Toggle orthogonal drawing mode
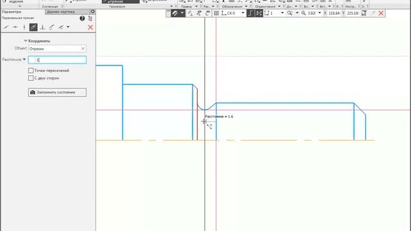Screen dimensions: 411x231 (x=250, y=13)
